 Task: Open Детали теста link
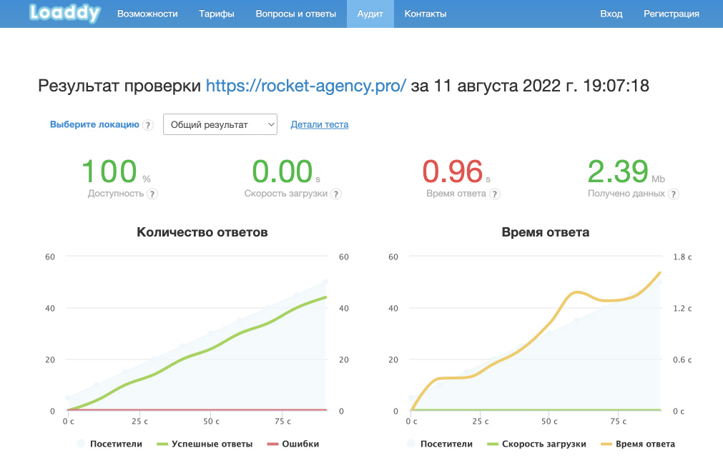pos(320,124)
